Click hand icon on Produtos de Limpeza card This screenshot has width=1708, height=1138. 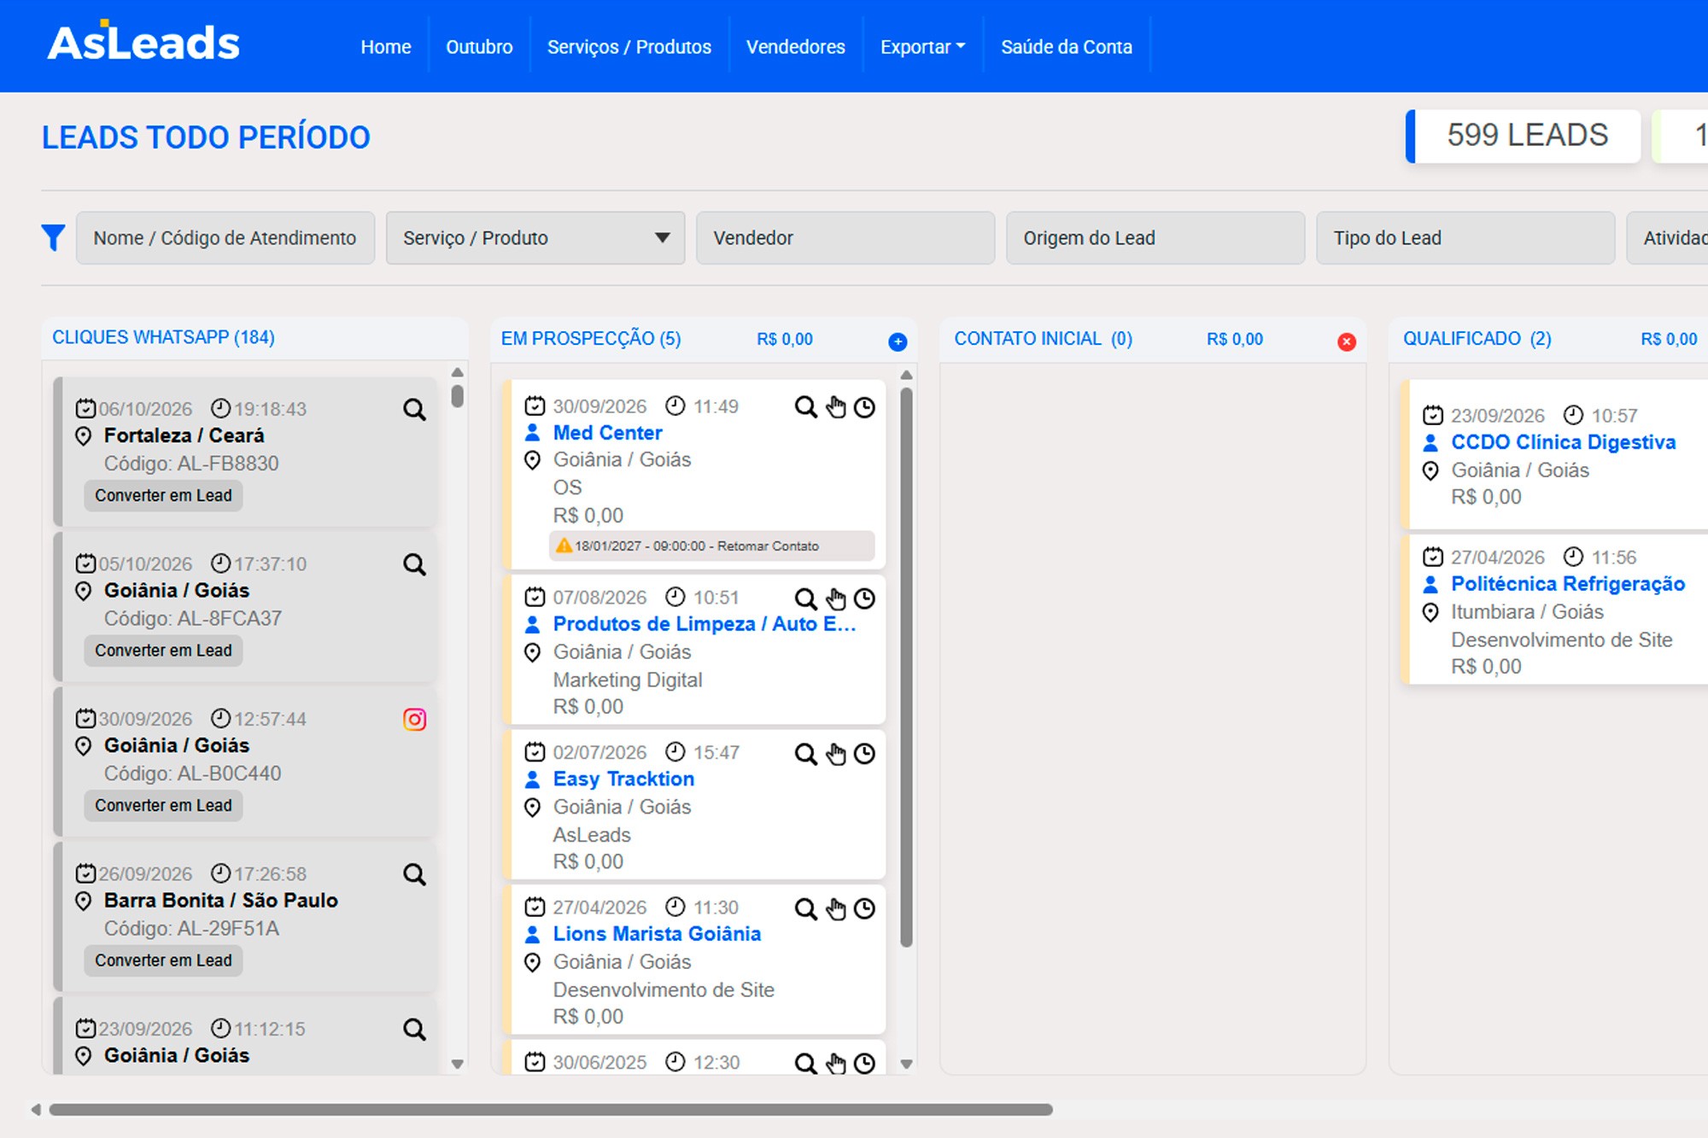836,598
